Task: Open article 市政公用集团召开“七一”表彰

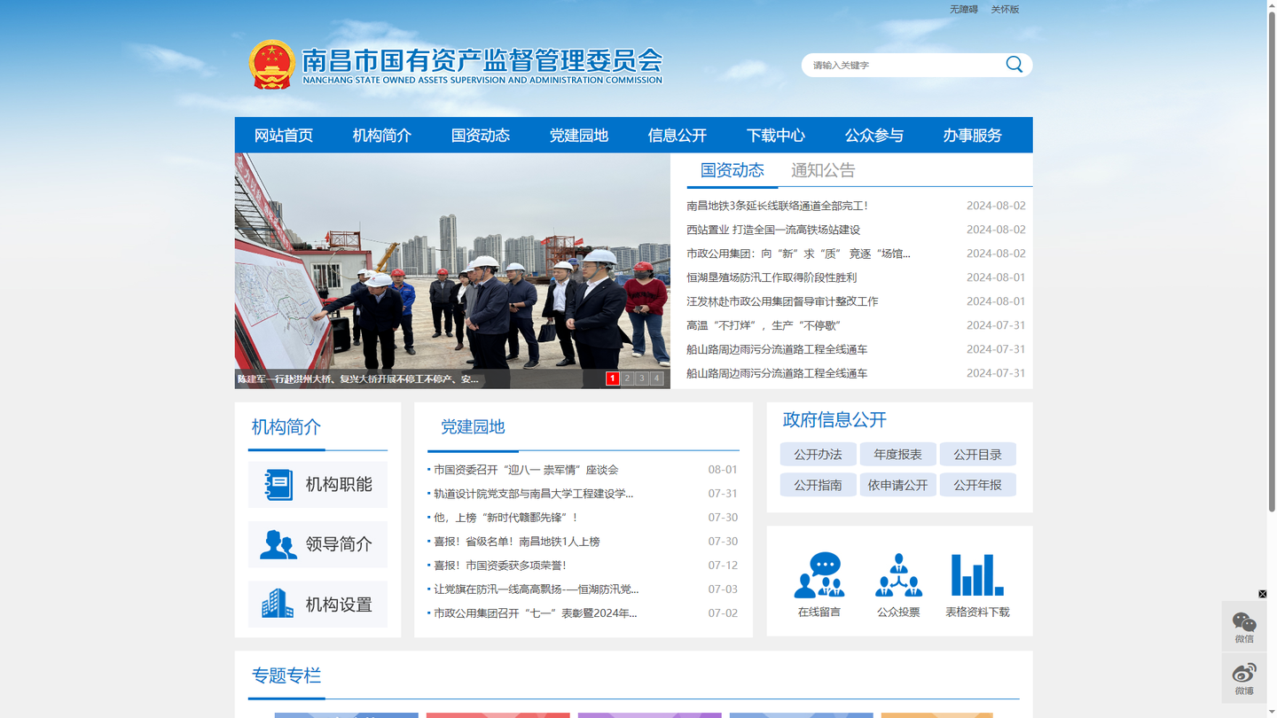Action: pyautogui.click(x=536, y=613)
